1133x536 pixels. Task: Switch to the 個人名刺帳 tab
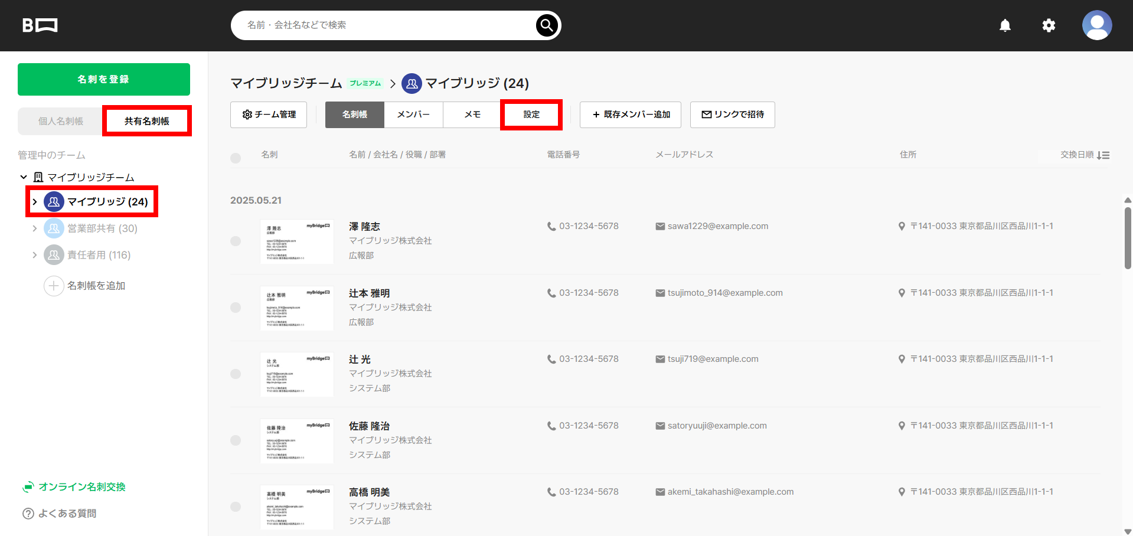pyautogui.click(x=61, y=121)
